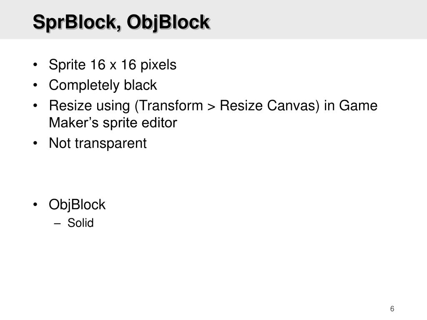Screen dimensions: 427x320
Task: Click the "Maker's sprite editor" line
Action: click(x=113, y=123)
